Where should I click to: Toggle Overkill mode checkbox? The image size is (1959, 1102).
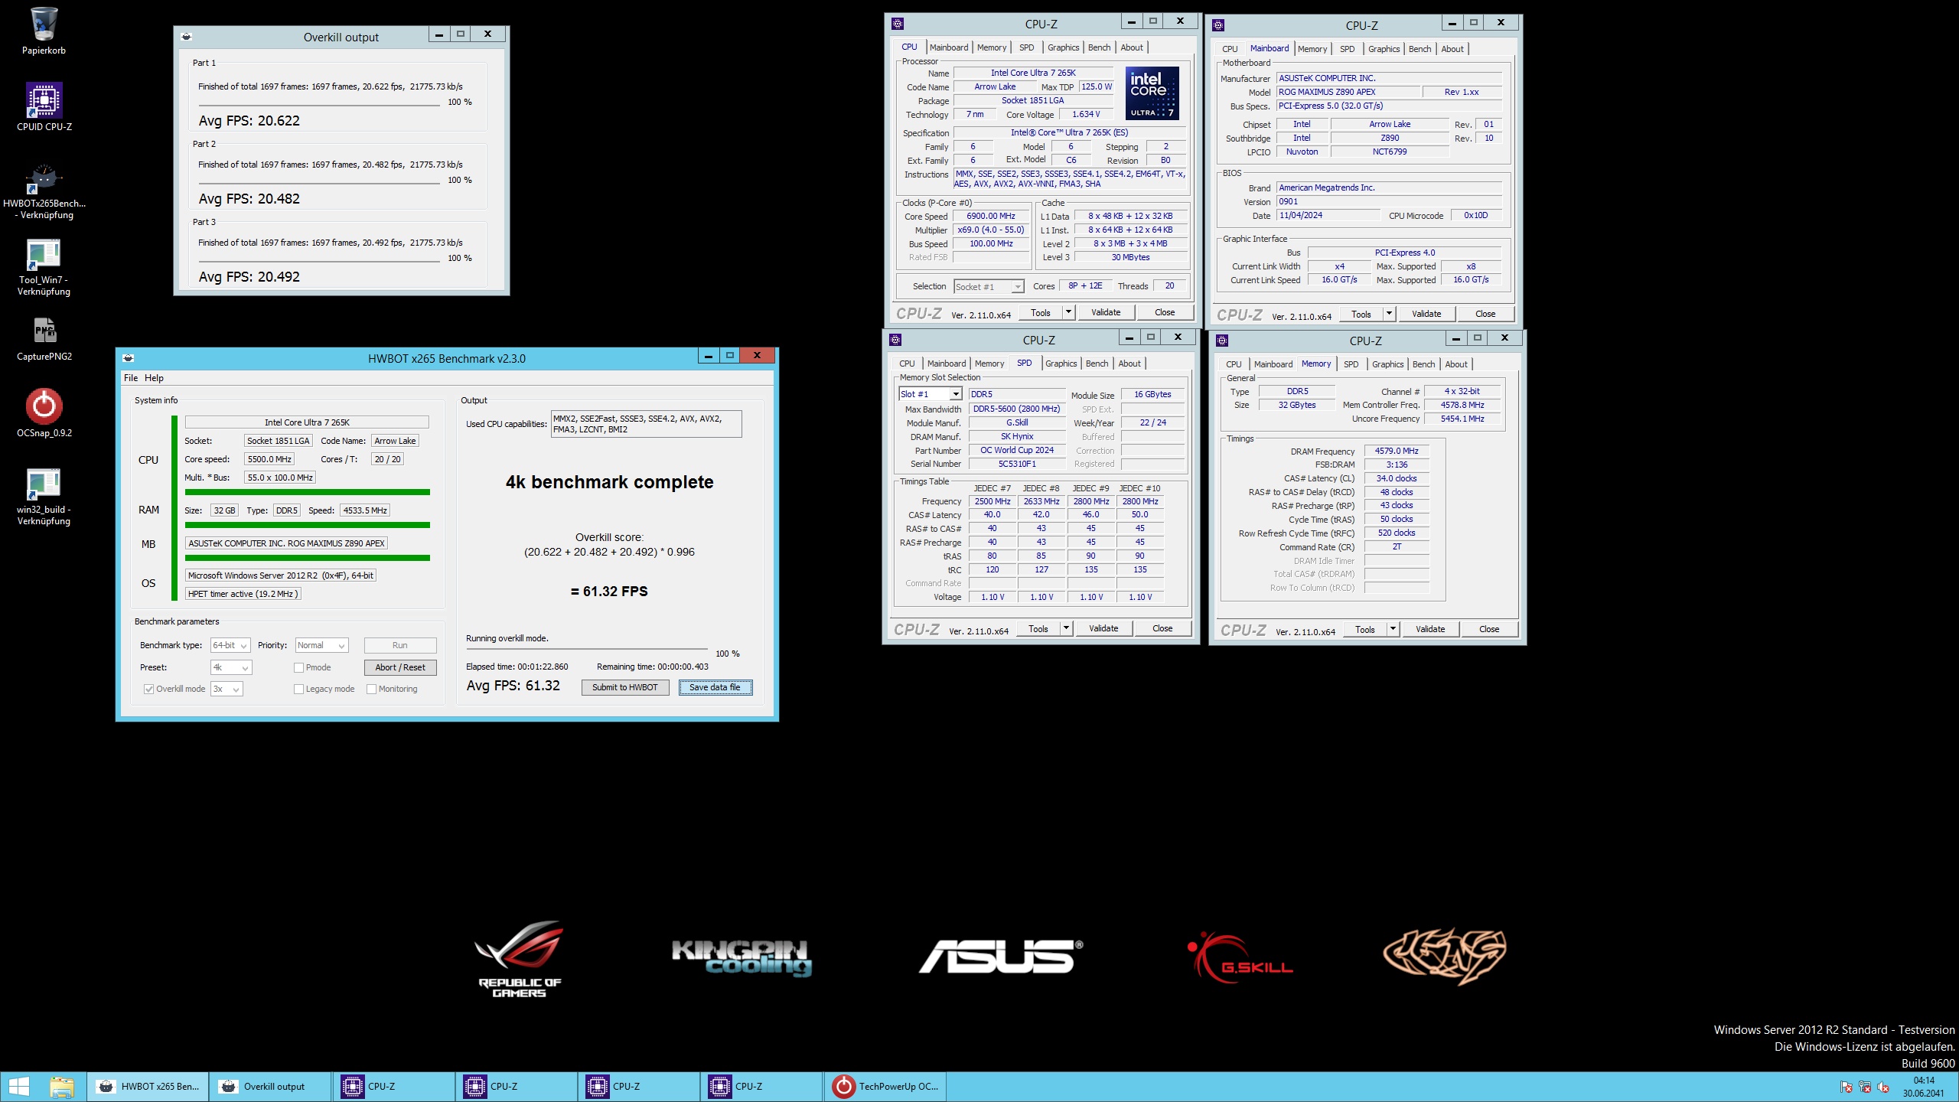(148, 689)
